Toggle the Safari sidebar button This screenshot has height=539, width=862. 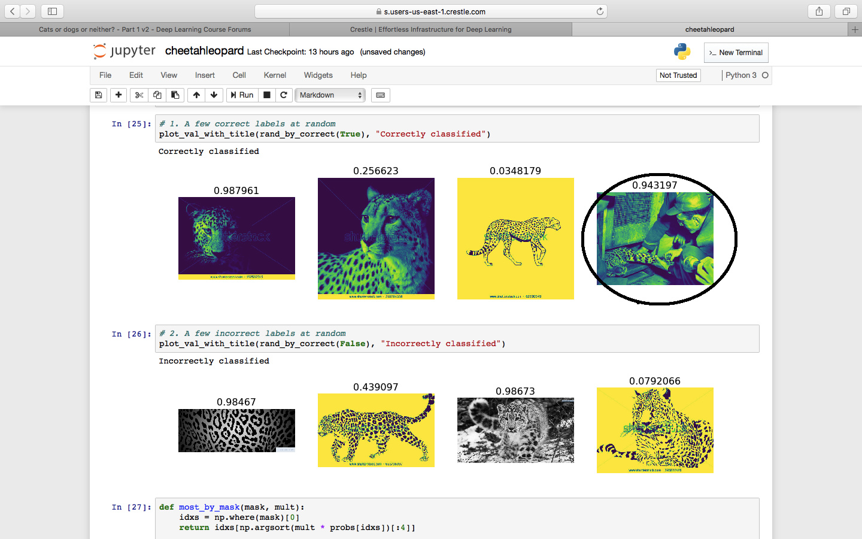[52, 11]
